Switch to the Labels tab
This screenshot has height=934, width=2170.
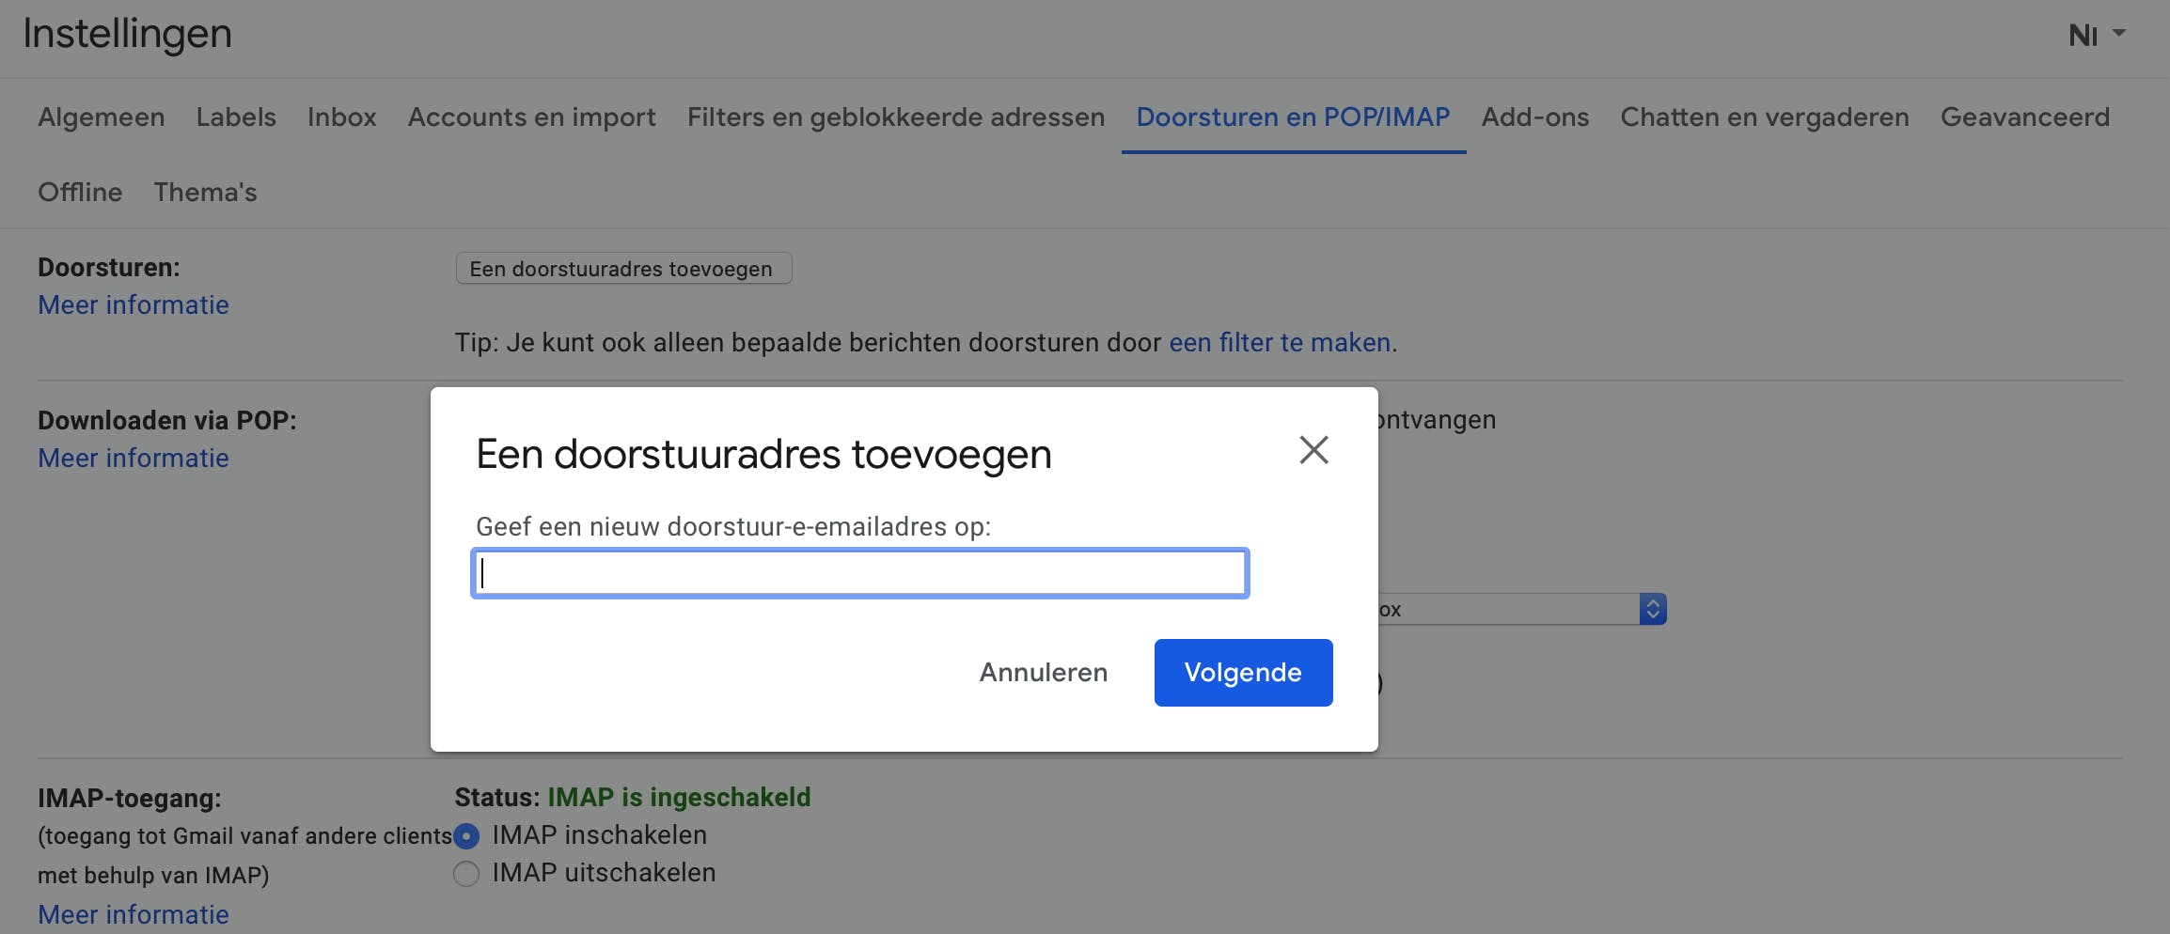point(236,117)
